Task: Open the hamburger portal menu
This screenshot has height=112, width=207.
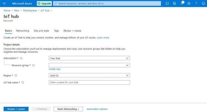Action: [4, 3]
